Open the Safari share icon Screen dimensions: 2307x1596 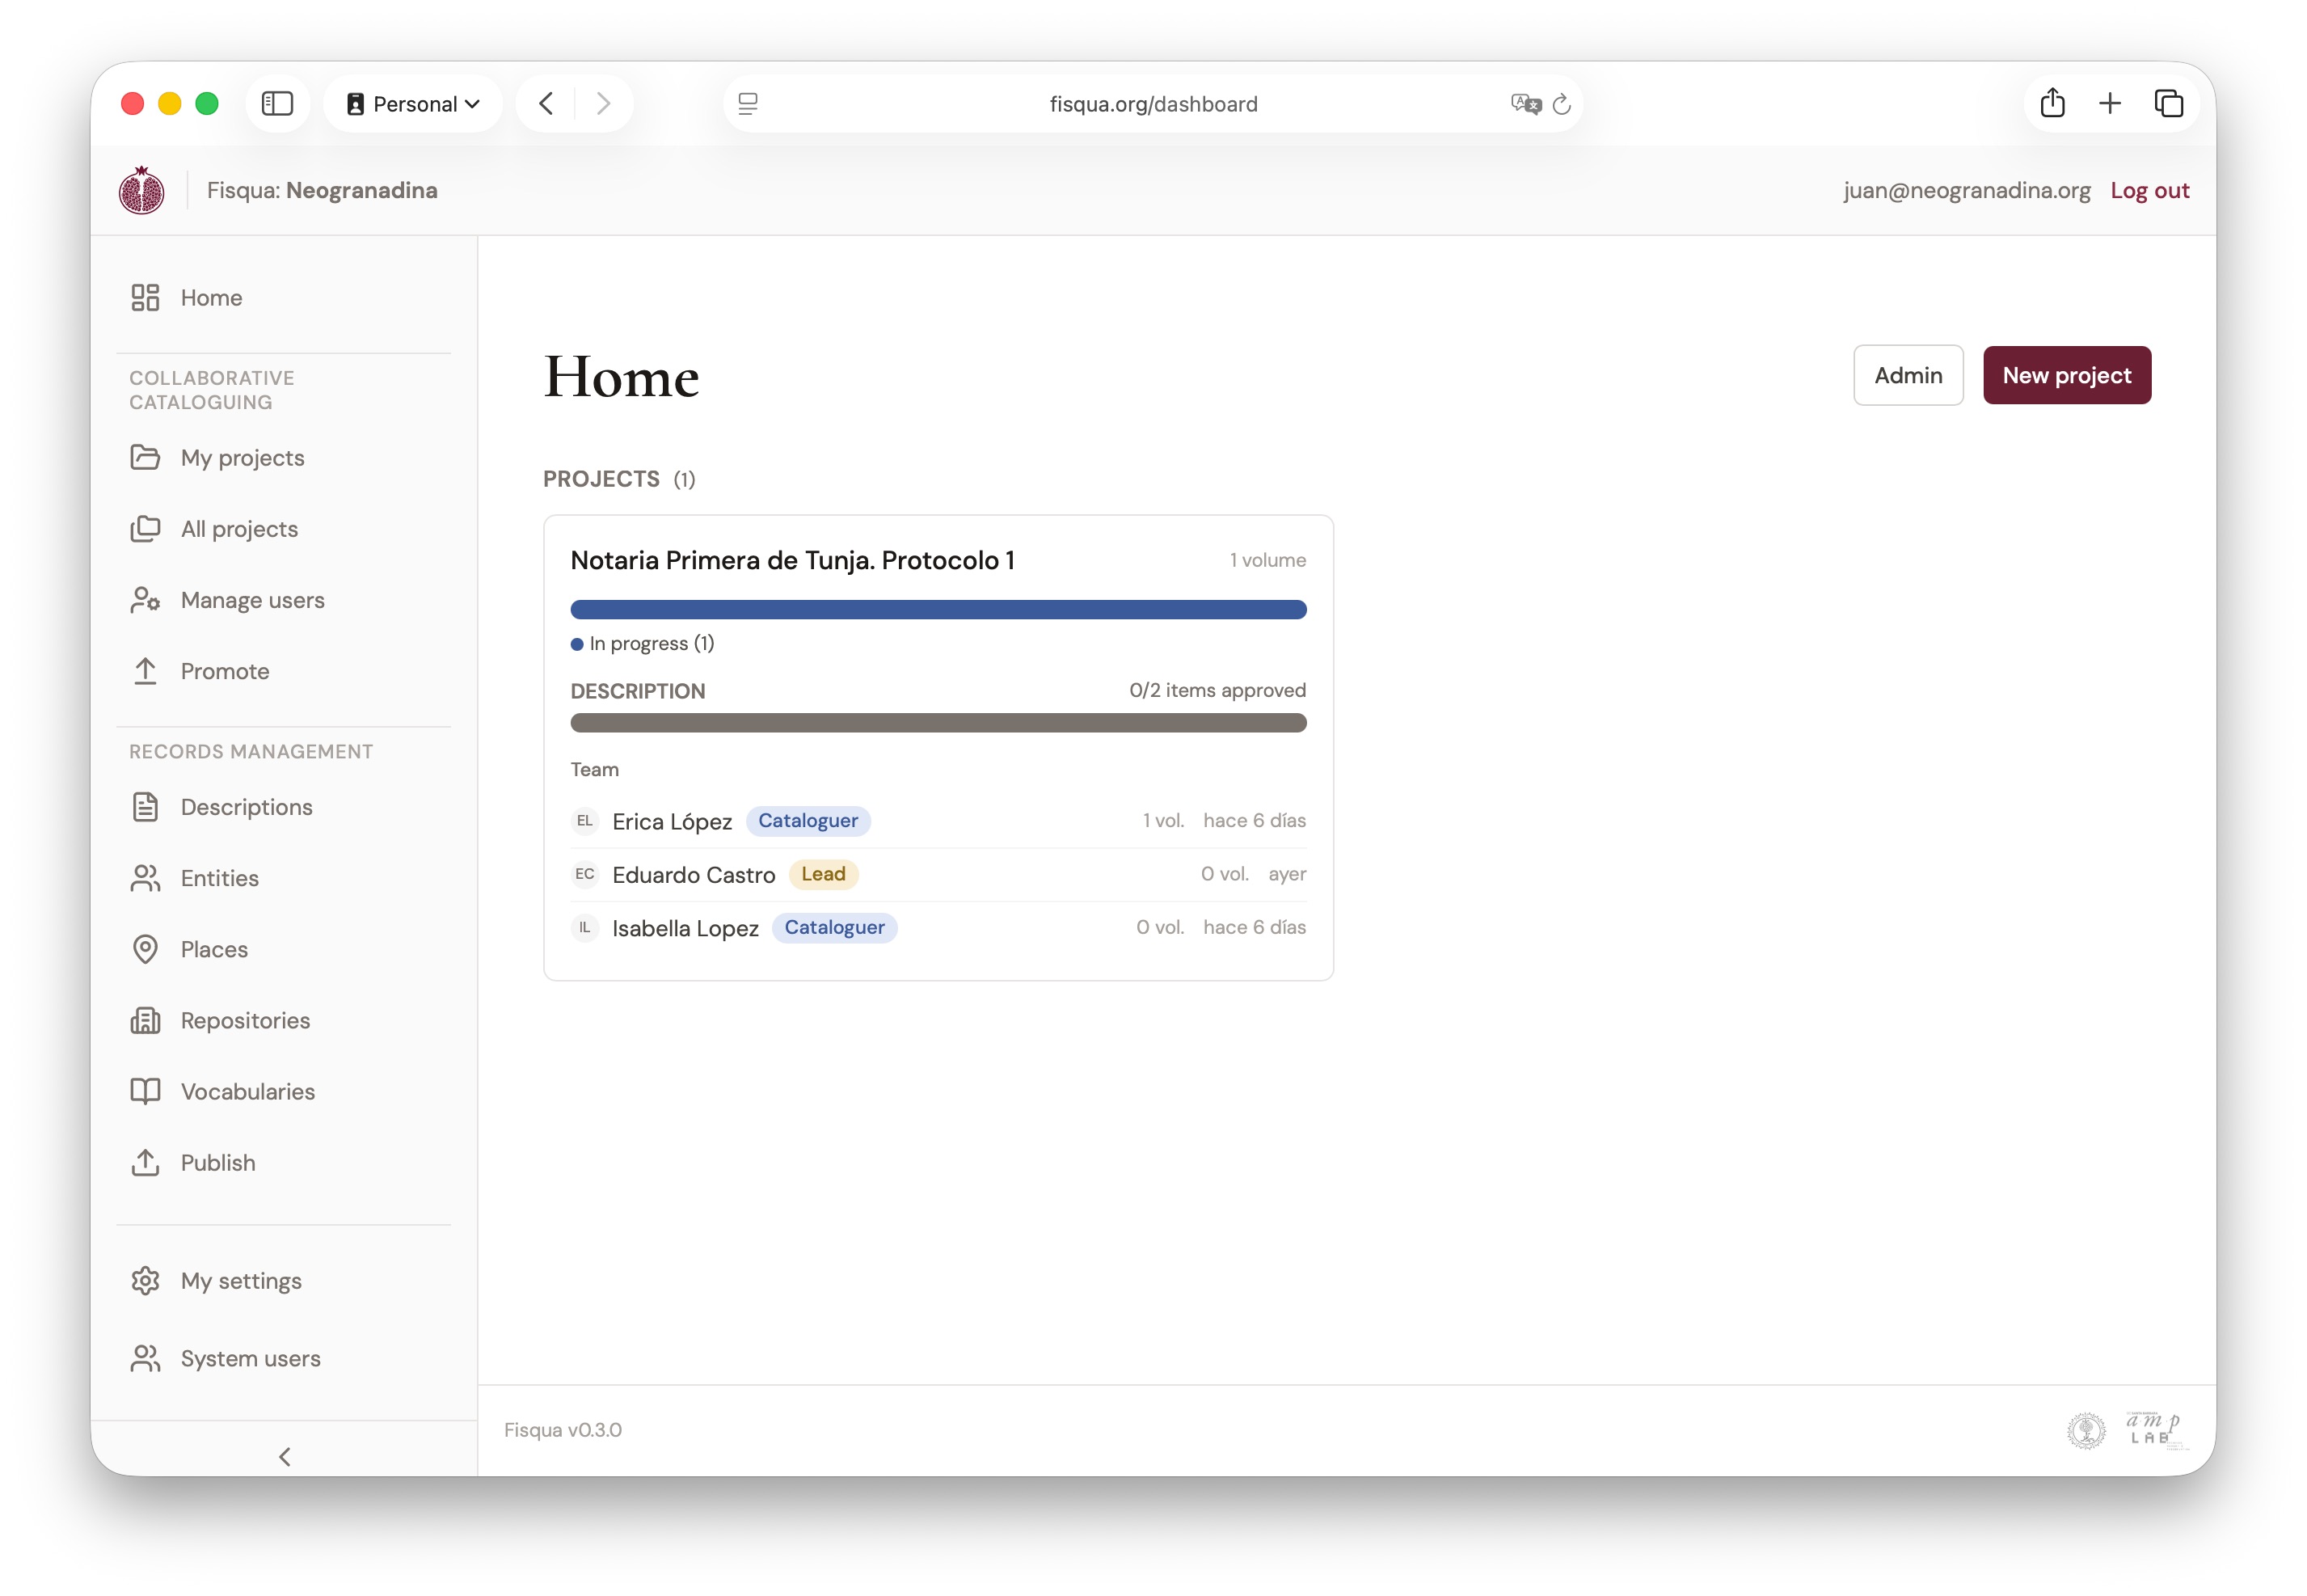pyautogui.click(x=2052, y=102)
